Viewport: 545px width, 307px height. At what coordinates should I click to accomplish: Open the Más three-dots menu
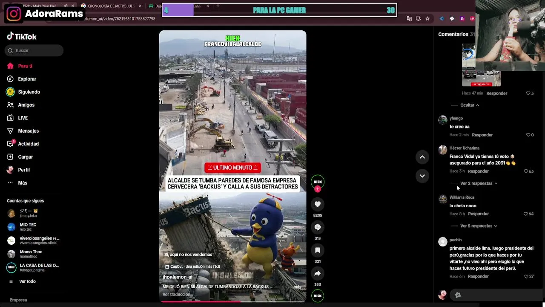(x=10, y=183)
